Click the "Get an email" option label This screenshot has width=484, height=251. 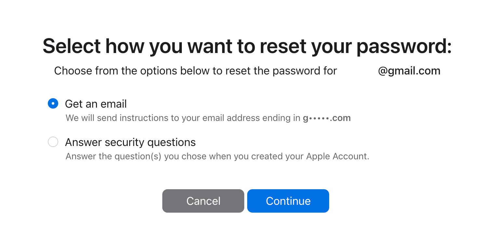pos(96,104)
